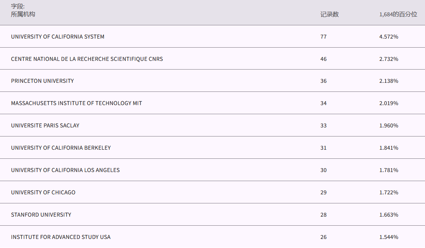Click University of California Berkeley
425x248 pixels.
(x=61, y=148)
